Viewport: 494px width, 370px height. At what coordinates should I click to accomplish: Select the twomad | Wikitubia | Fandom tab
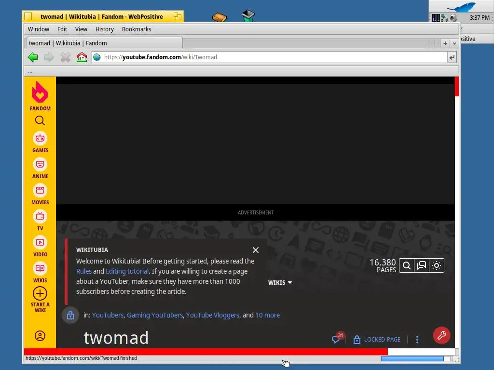[x=104, y=43]
